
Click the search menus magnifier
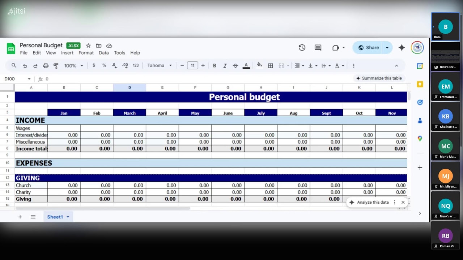point(14,65)
